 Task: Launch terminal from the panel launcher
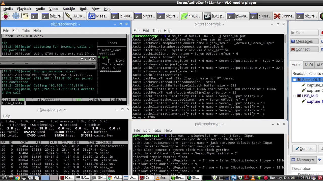[35, 16]
